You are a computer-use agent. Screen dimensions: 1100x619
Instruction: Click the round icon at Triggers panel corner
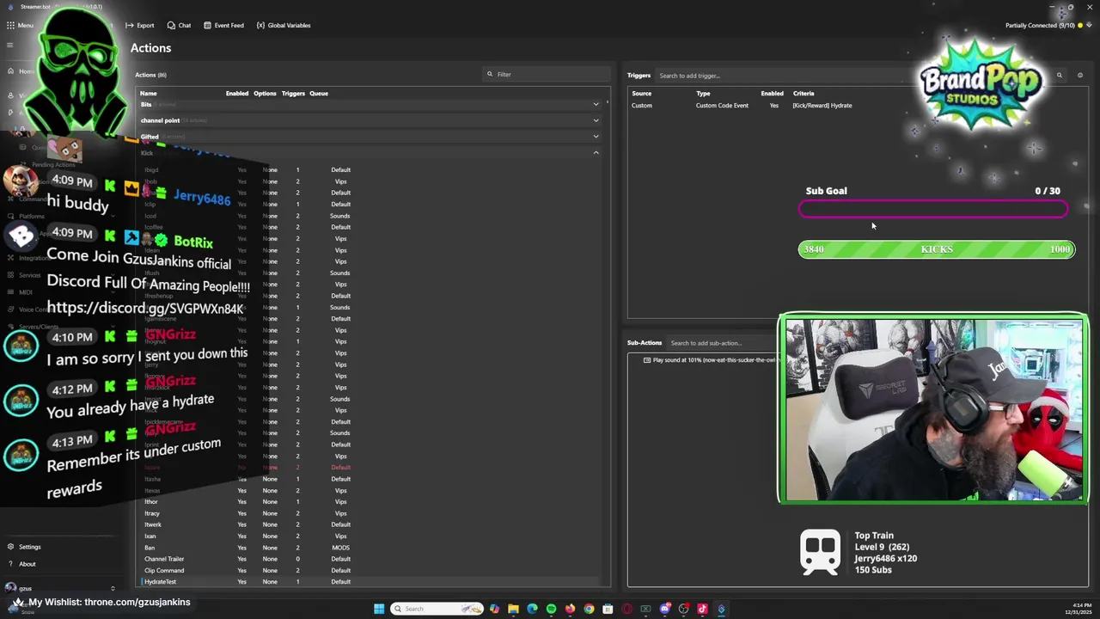pos(1080,76)
